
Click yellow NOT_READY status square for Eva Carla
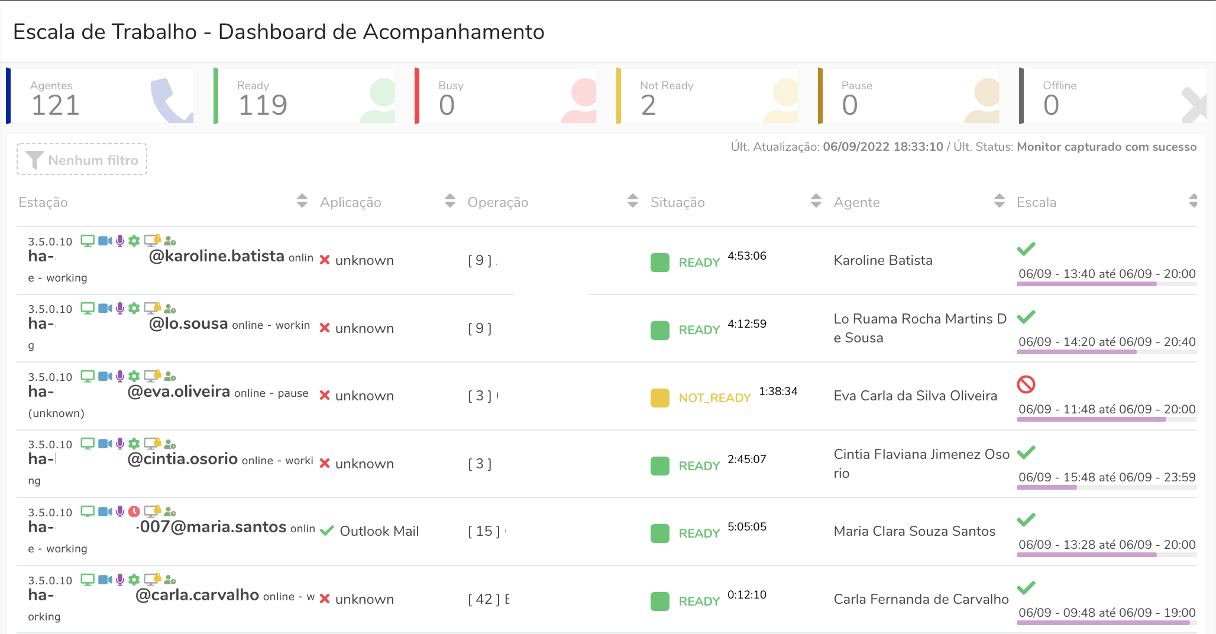659,397
